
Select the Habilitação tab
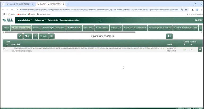pyautogui.click(x=116, y=28)
